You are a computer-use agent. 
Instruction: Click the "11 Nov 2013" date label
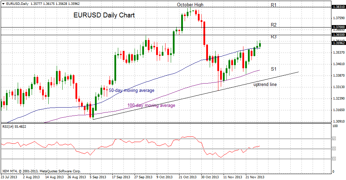pyautogui.click(x=232, y=177)
